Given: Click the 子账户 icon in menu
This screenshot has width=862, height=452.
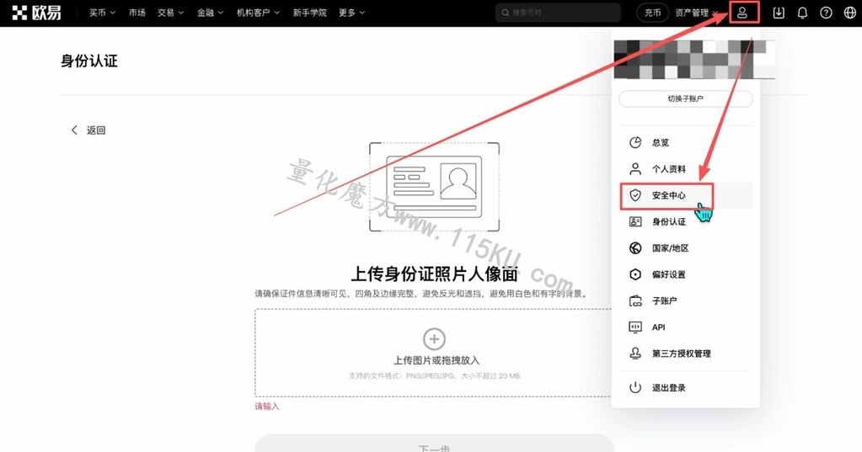Looking at the screenshot, I should (x=635, y=300).
